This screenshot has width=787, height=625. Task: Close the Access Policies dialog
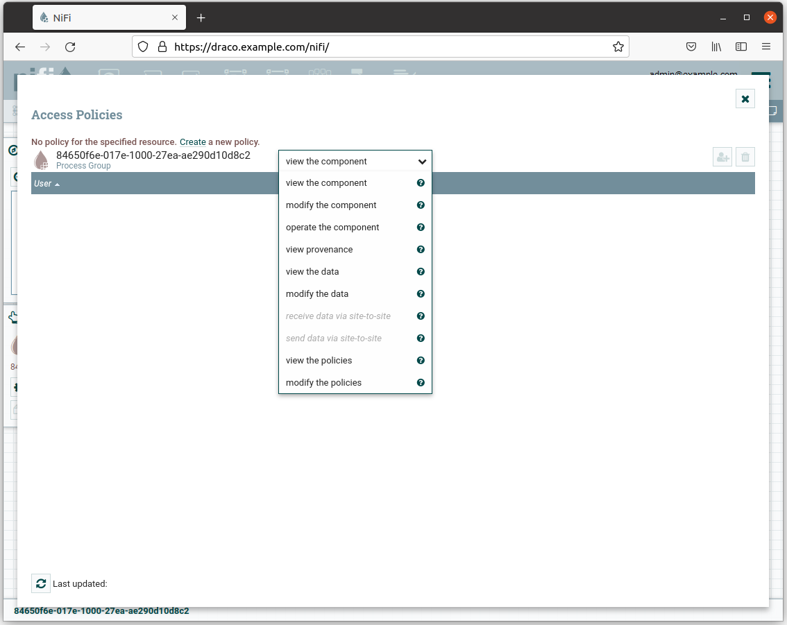[745, 99]
